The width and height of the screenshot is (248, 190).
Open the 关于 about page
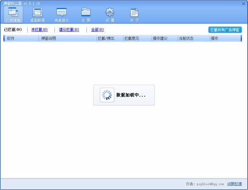point(134,15)
